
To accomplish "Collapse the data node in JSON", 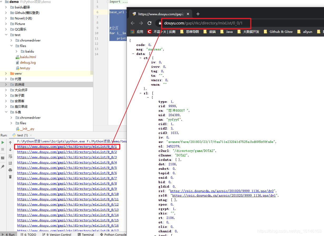I will [x=133, y=54].
